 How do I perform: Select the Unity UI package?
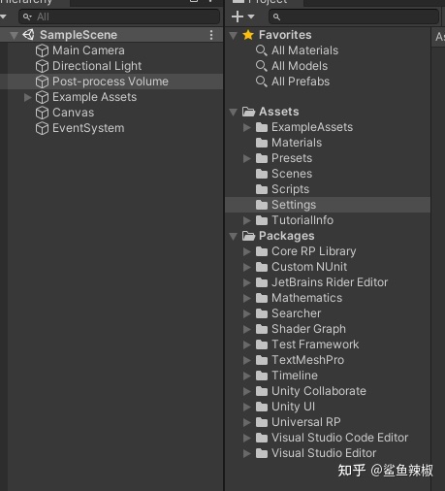(x=293, y=407)
